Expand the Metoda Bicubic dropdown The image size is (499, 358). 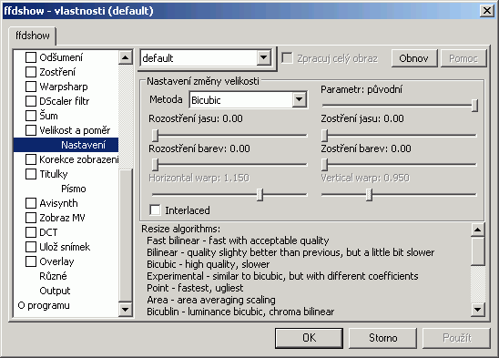click(299, 100)
